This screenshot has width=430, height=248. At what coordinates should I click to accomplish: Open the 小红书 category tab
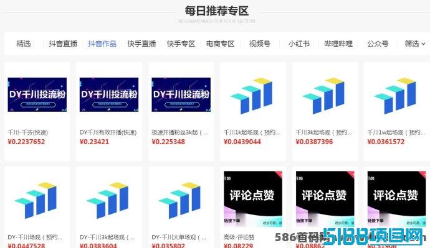[299, 44]
